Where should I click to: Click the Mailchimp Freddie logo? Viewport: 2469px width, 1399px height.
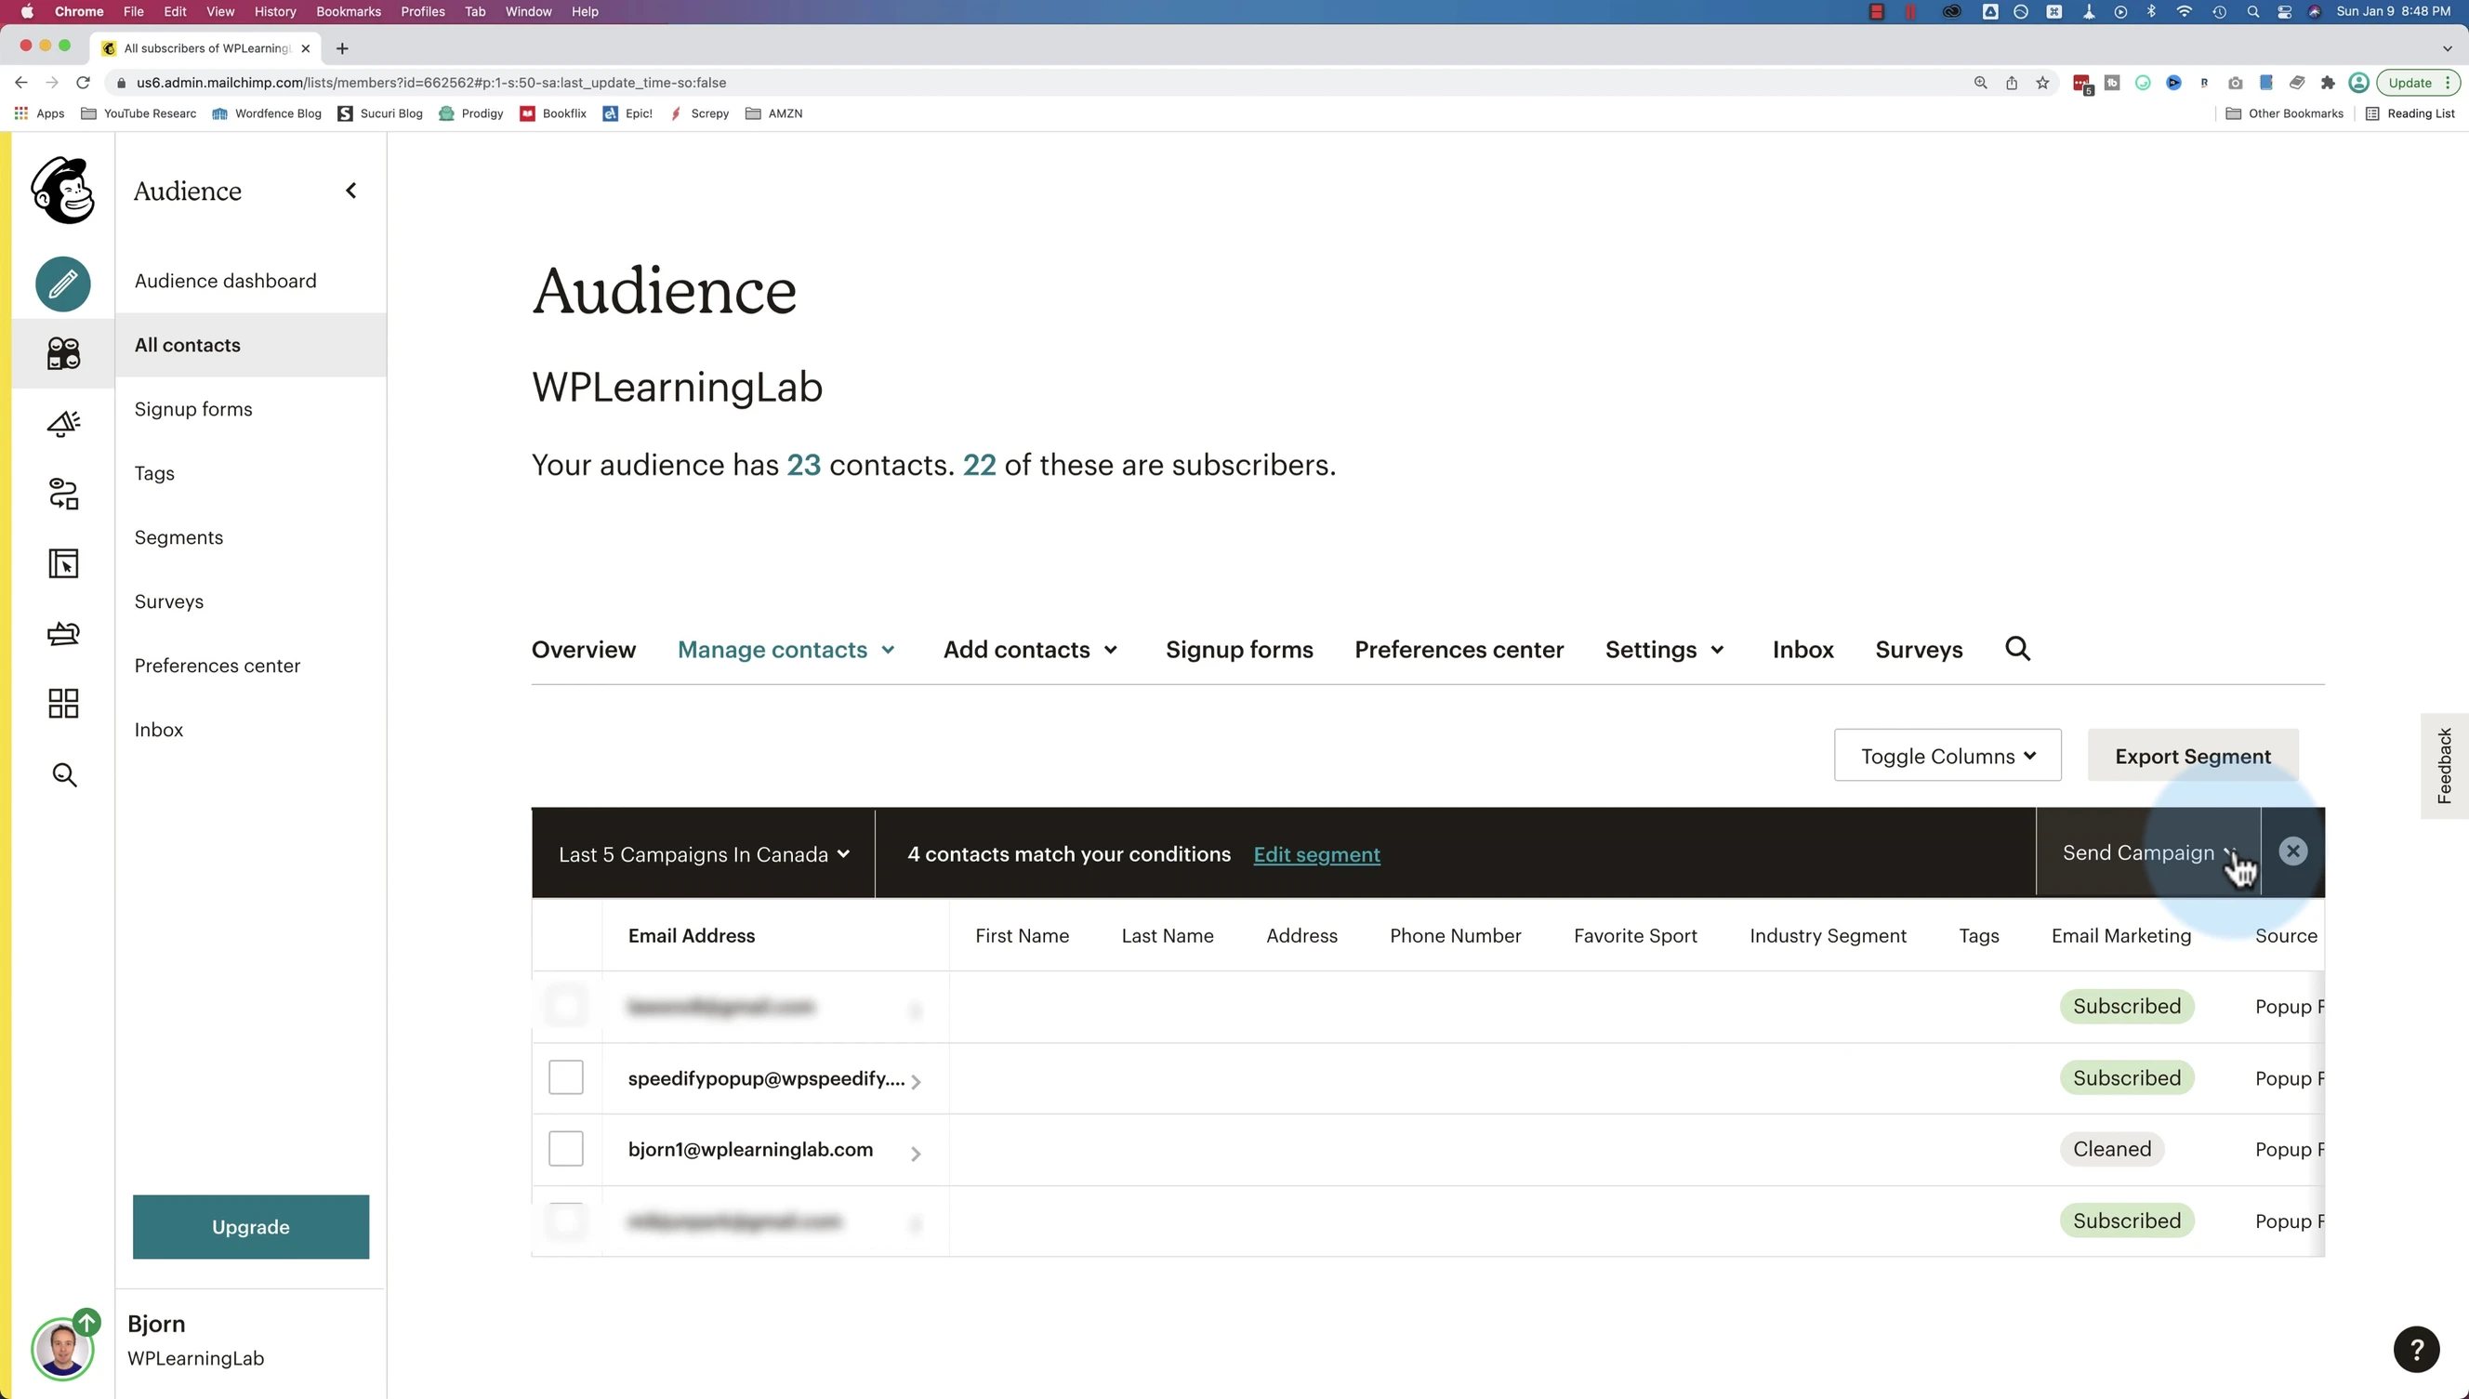click(x=63, y=191)
